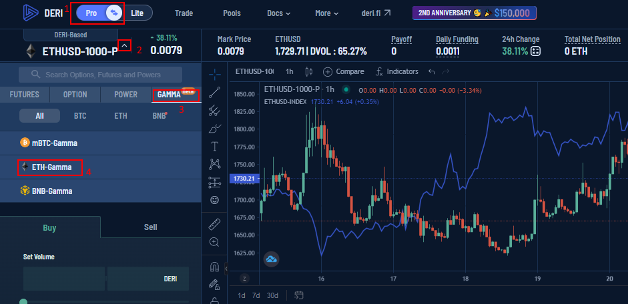Open the Docs dropdown menu
This screenshot has width=628, height=304.
[279, 13]
